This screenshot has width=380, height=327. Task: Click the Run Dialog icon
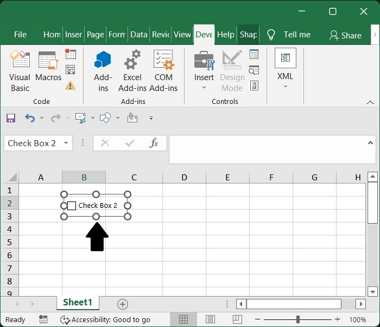tap(254, 86)
